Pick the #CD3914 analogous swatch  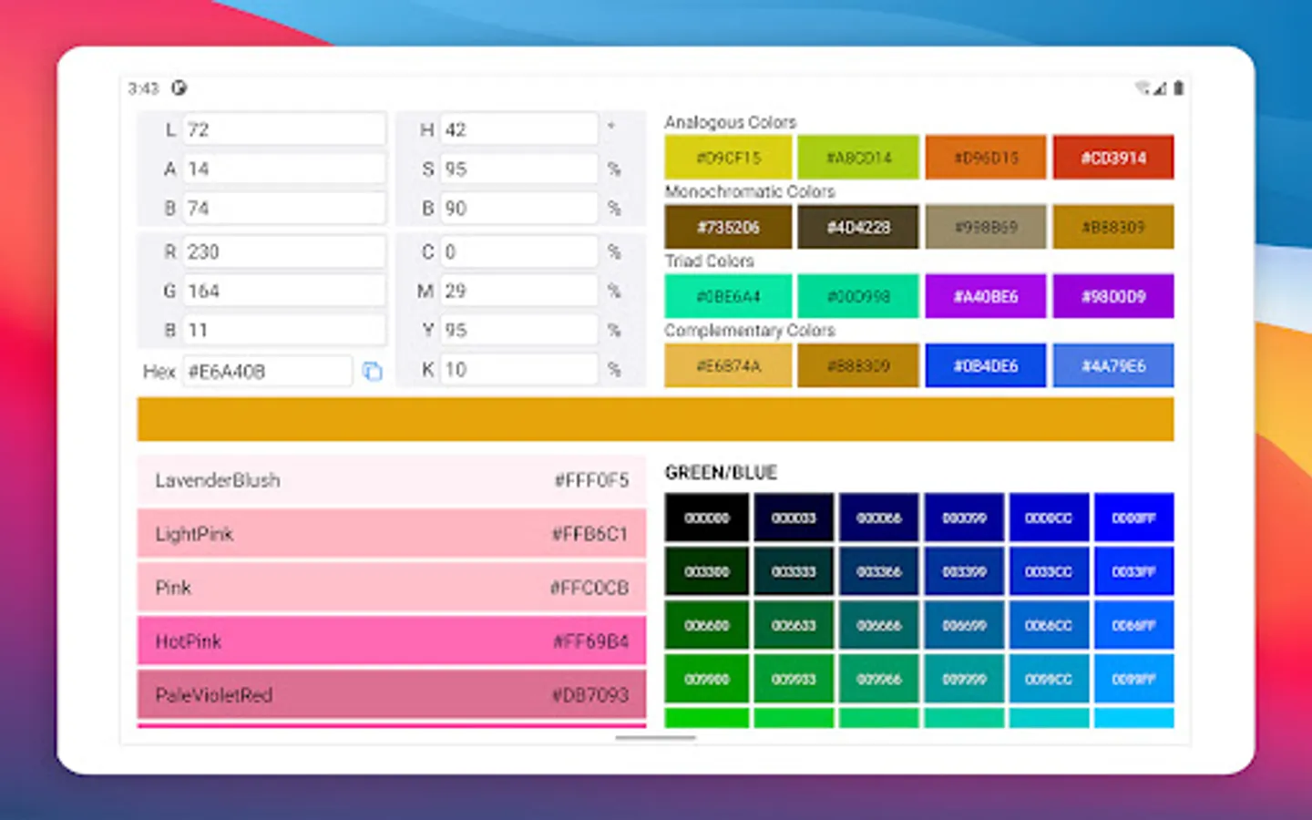(1112, 158)
